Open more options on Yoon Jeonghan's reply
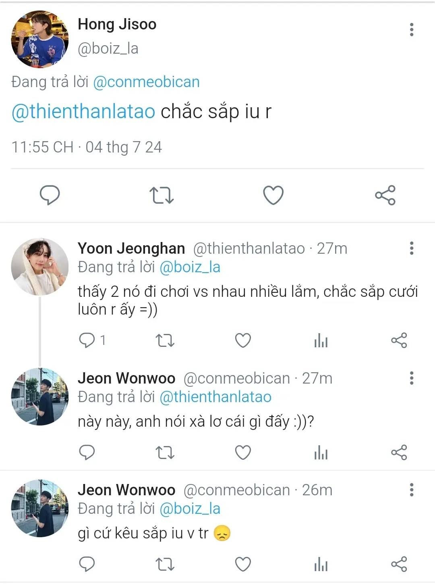Image resolution: width=435 pixels, height=584 pixels. [411, 248]
